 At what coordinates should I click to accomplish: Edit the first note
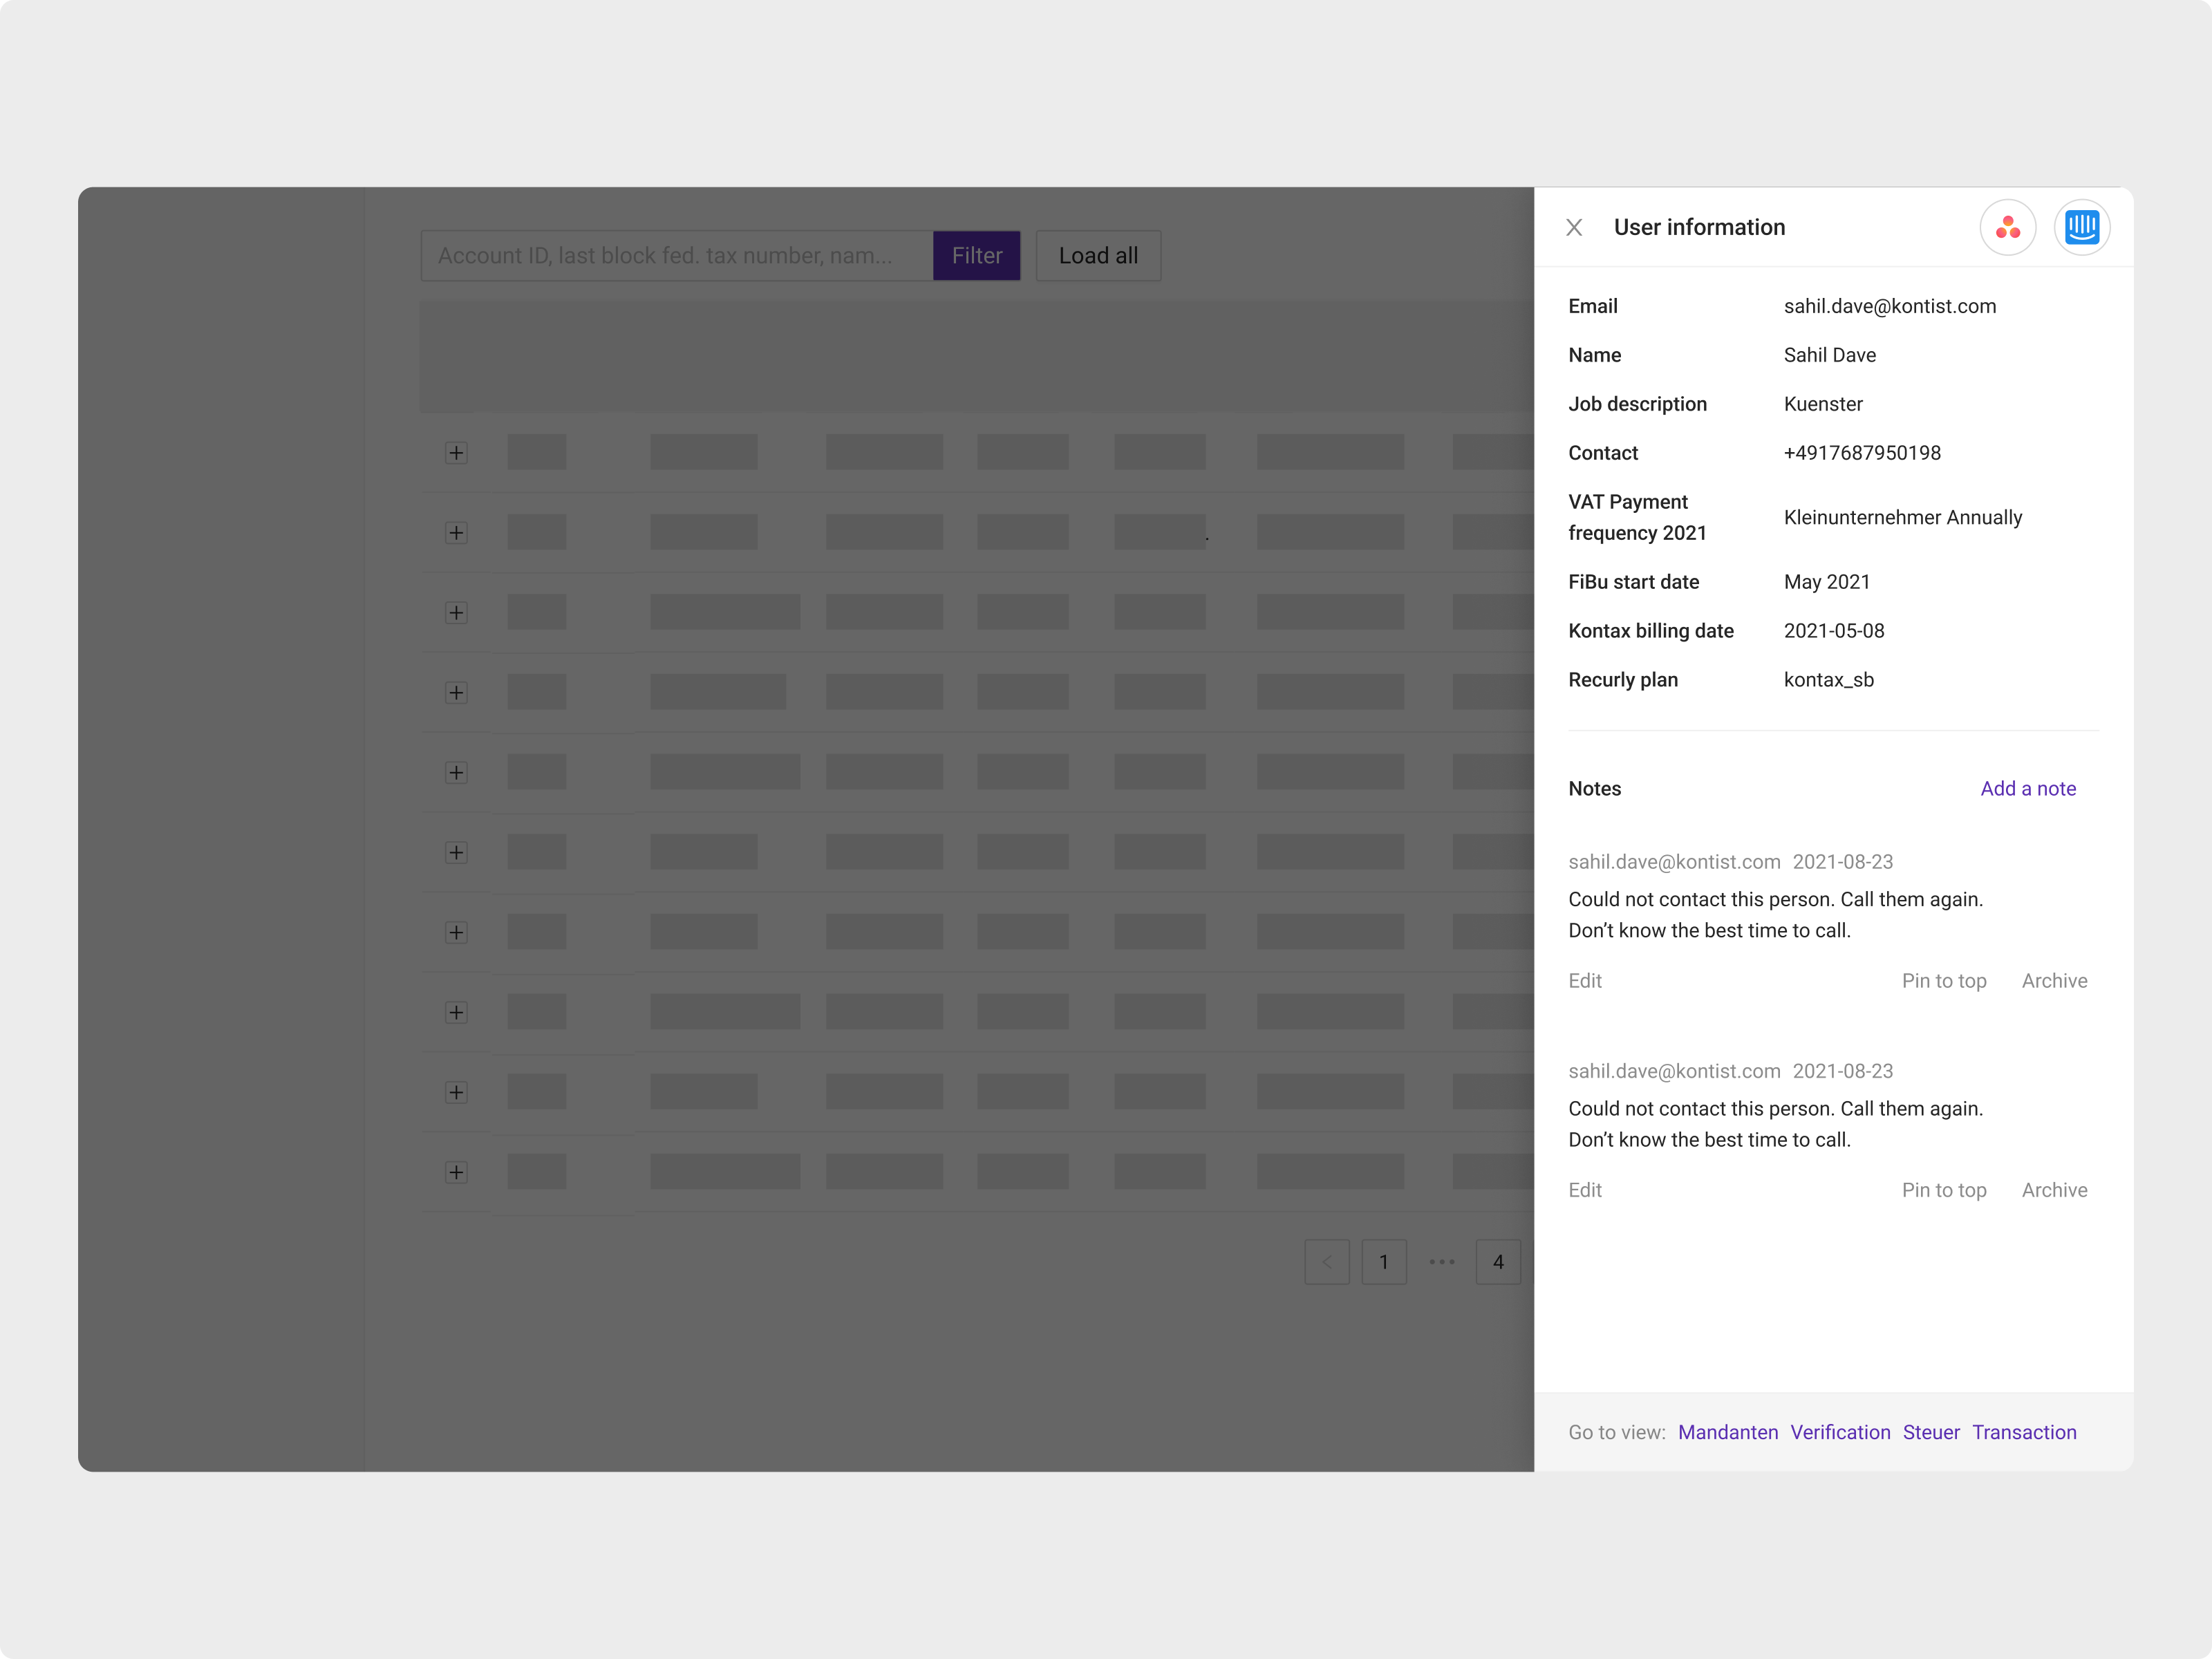[1585, 980]
